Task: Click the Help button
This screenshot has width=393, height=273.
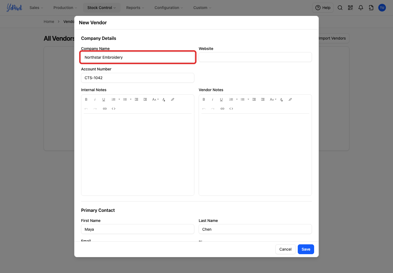Action: pos(323,8)
